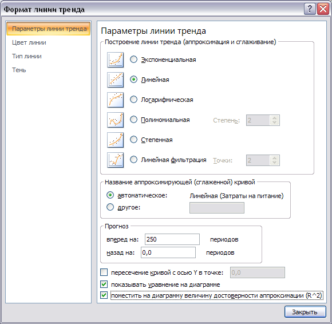Click the power (Степенная) trendline chart icon
Image resolution: width=332 pixels, height=324 pixels.
tap(116, 140)
